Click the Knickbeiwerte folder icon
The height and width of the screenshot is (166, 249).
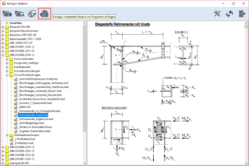point(11,67)
